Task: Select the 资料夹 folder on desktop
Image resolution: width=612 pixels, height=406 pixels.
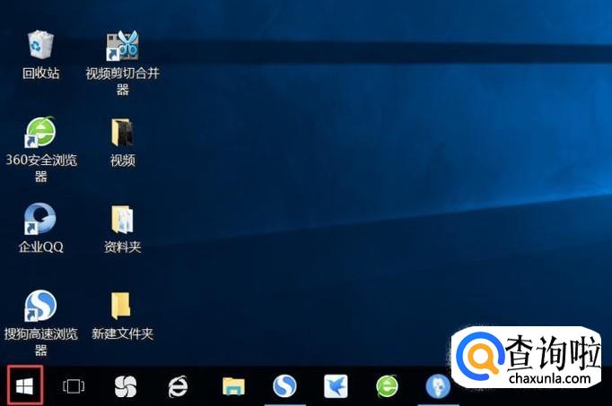Action: [123, 229]
